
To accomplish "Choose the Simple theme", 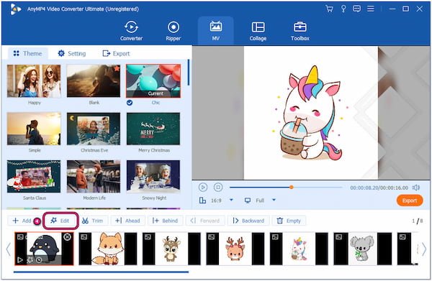I will 34,129.
